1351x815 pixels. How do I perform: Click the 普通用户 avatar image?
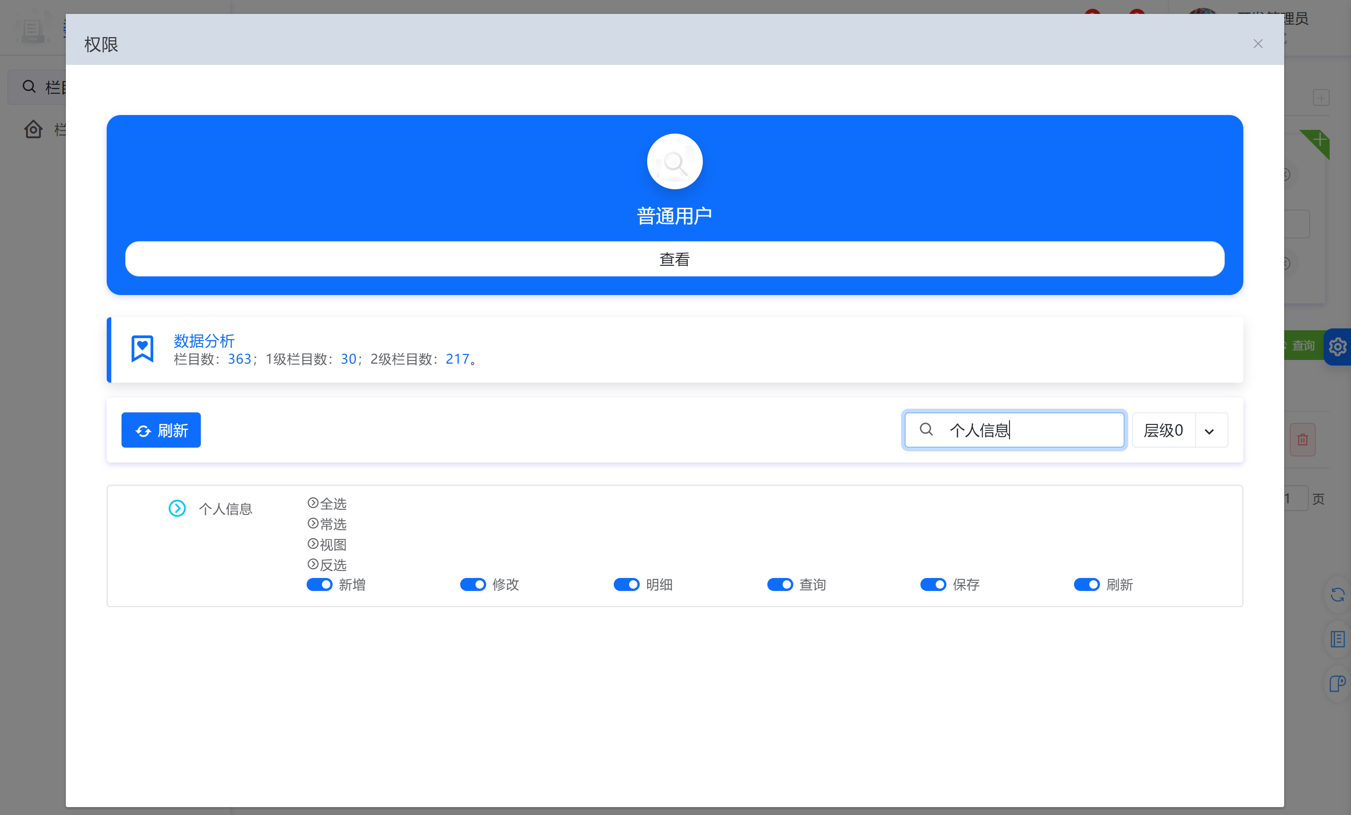point(675,162)
